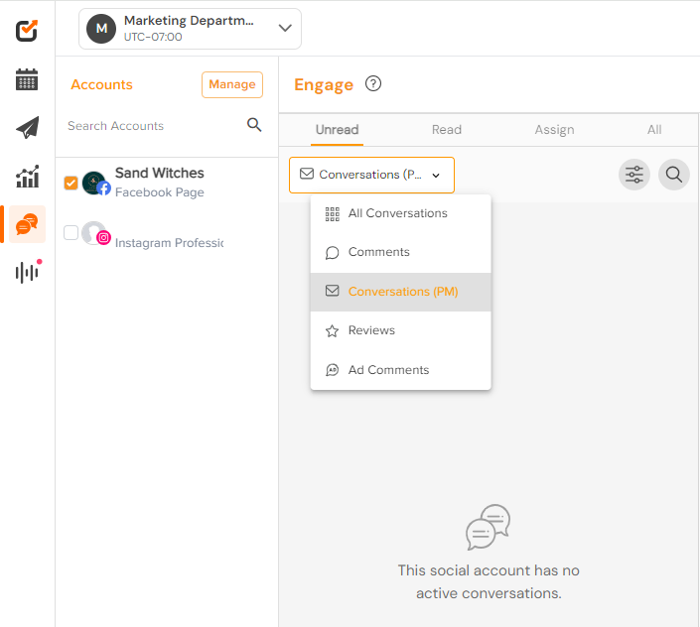
Task: Collapse the Conversations (PM) type dropdown
Action: click(371, 175)
